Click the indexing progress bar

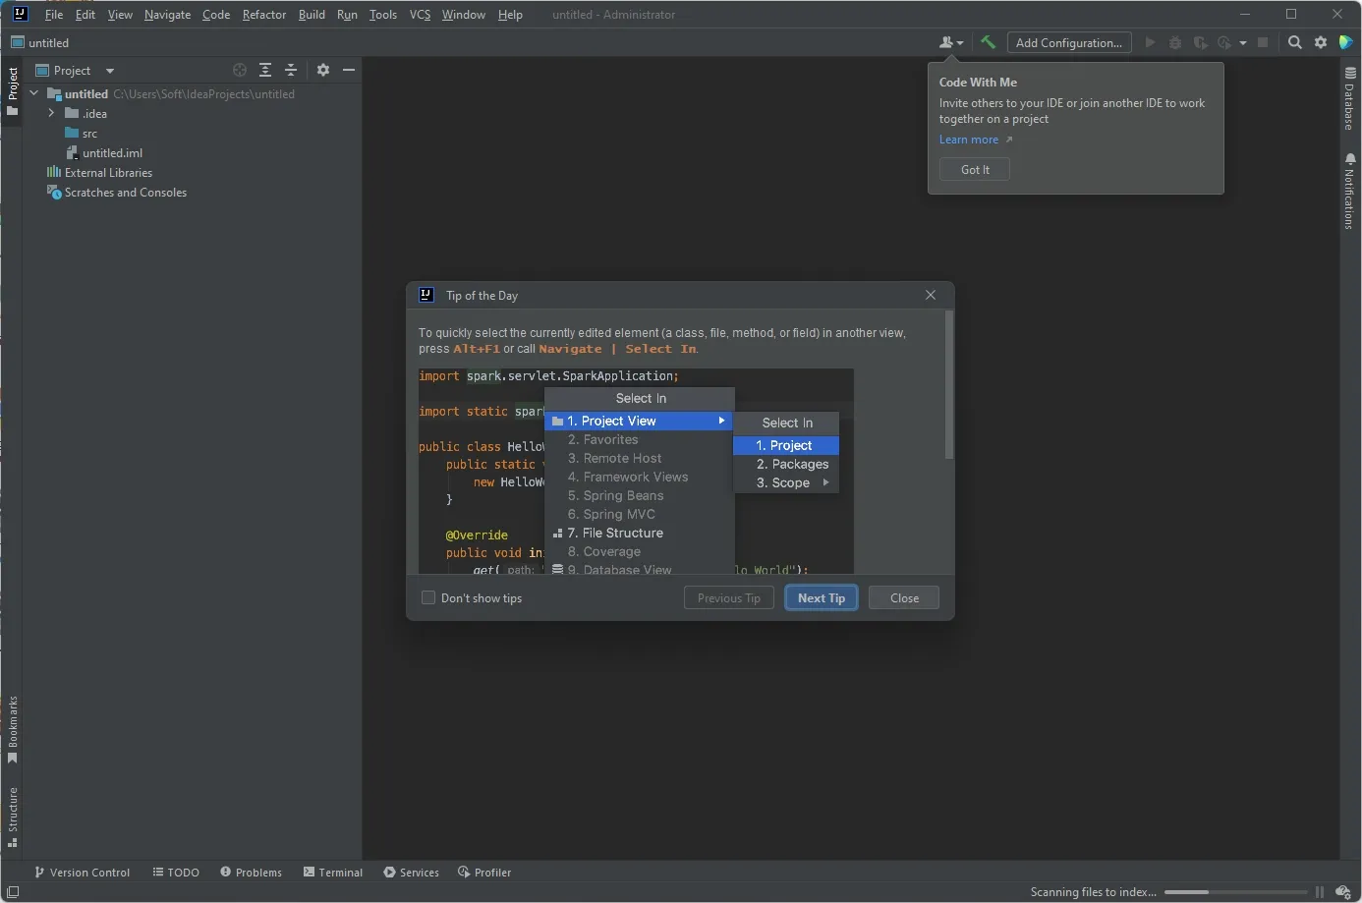1236,892
